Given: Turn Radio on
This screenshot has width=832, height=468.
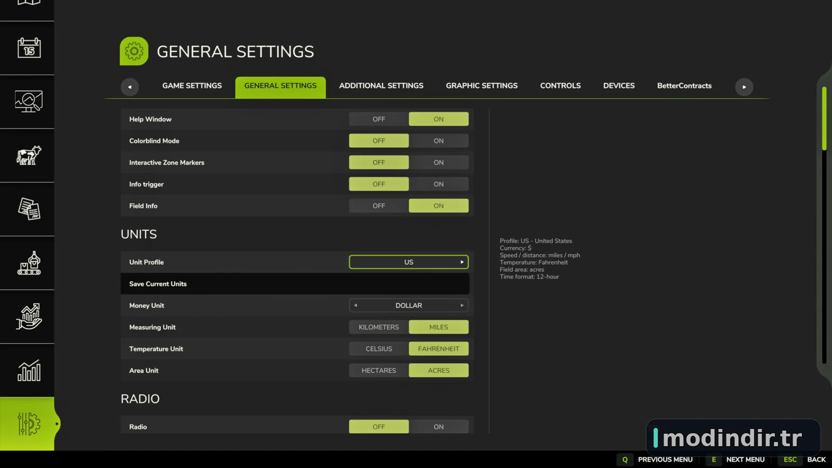Looking at the screenshot, I should tap(438, 427).
